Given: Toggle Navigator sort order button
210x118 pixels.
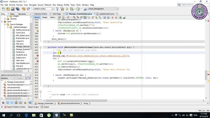Looking at the screenshot, I should pyautogui.click(x=30, y=103).
